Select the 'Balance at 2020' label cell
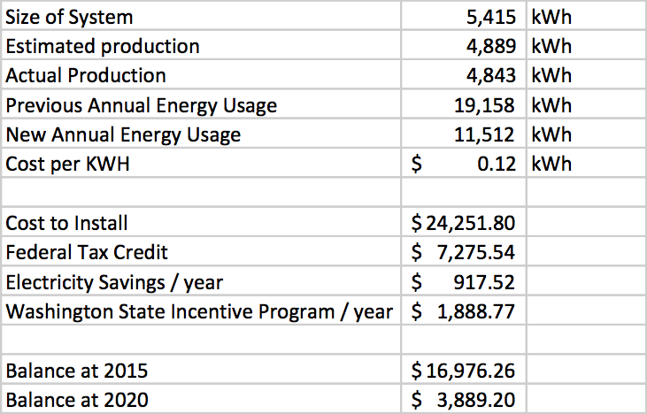This screenshot has width=647, height=414. 201,399
